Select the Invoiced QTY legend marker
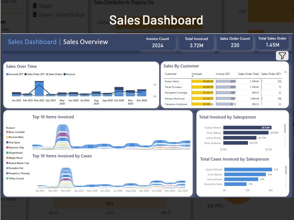The height and width of the screenshot is (220, 294). 7,74
